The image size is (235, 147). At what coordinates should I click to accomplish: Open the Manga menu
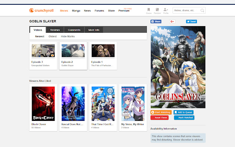pos(76,11)
